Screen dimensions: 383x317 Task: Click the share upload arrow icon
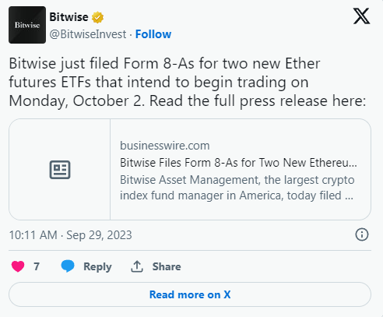(x=137, y=266)
